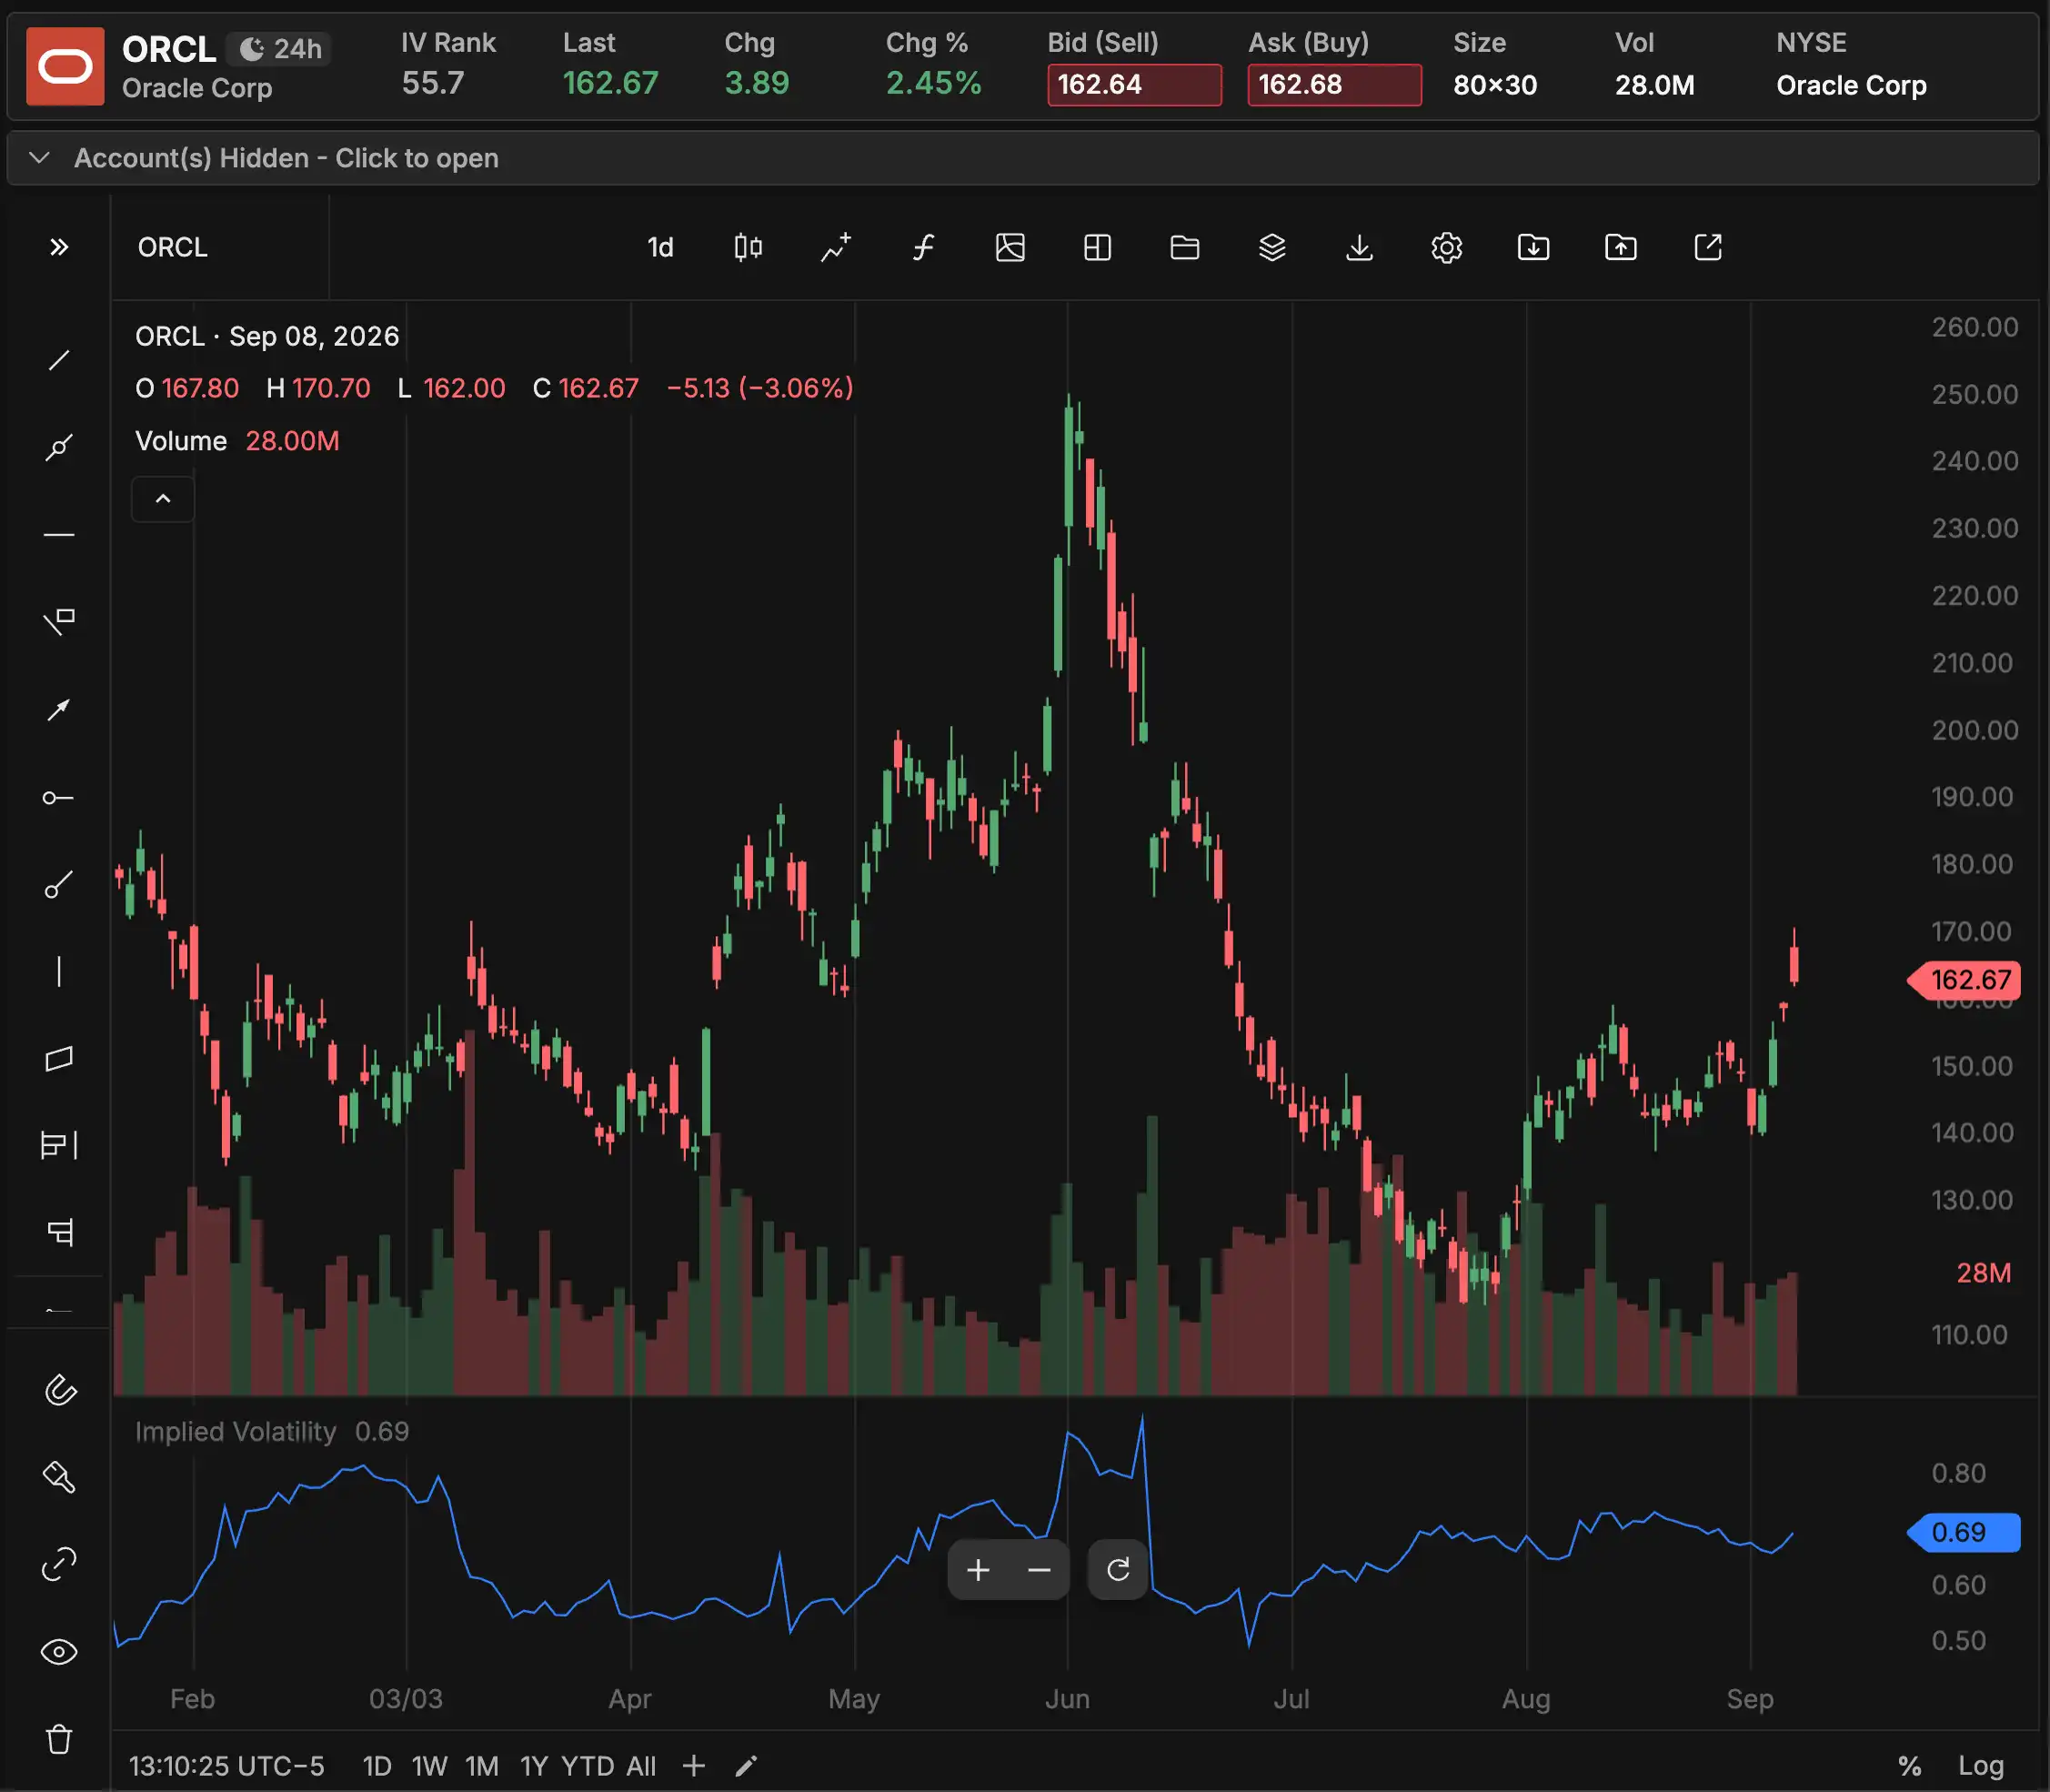This screenshot has height=1792, width=2050.
Task: Select the 1M time range
Action: [482, 1766]
